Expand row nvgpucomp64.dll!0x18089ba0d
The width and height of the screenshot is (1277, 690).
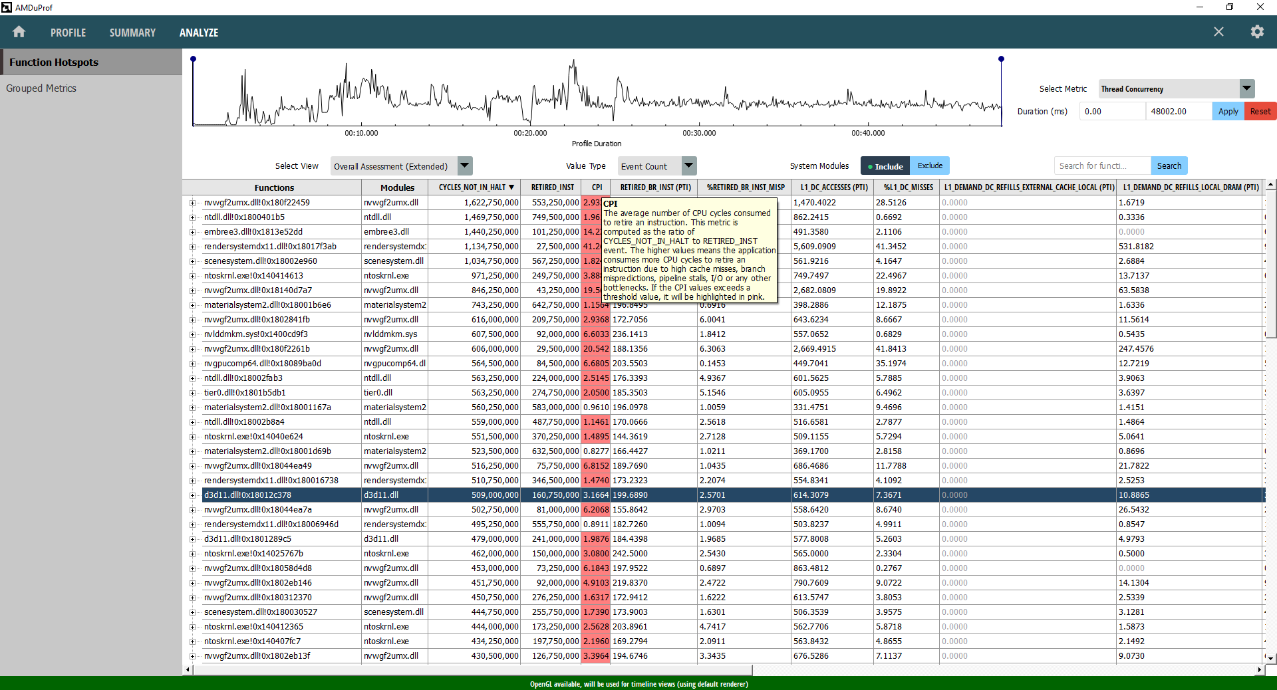point(193,364)
